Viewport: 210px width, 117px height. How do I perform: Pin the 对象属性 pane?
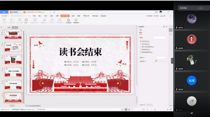pyautogui.click(x=164, y=27)
